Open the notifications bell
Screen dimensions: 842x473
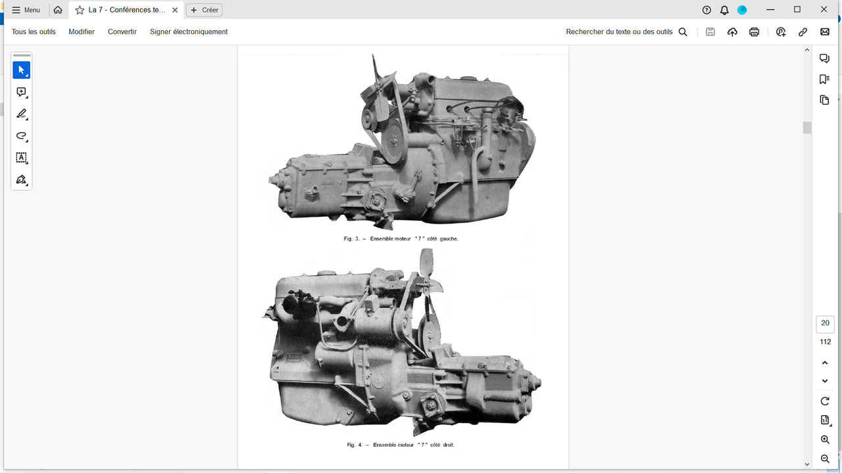tap(724, 10)
